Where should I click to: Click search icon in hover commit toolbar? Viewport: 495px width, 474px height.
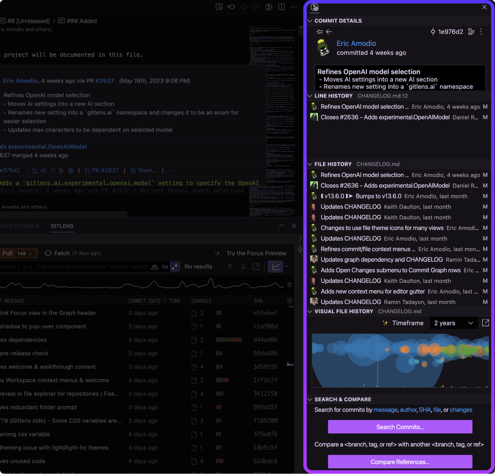point(53,171)
